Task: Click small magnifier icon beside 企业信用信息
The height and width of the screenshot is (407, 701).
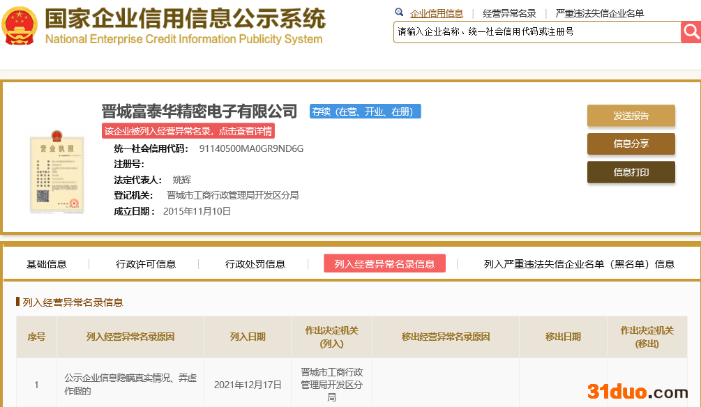Action: click(399, 13)
